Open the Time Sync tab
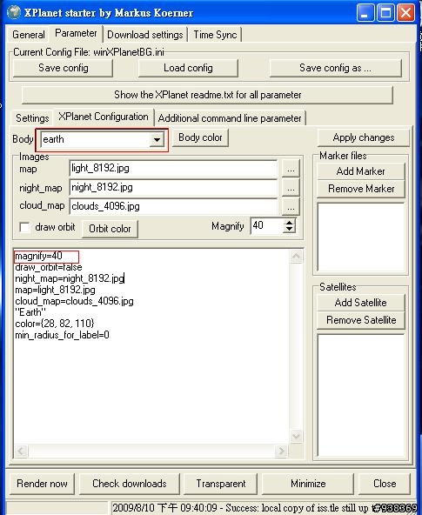The image size is (422, 515). pyautogui.click(x=215, y=35)
